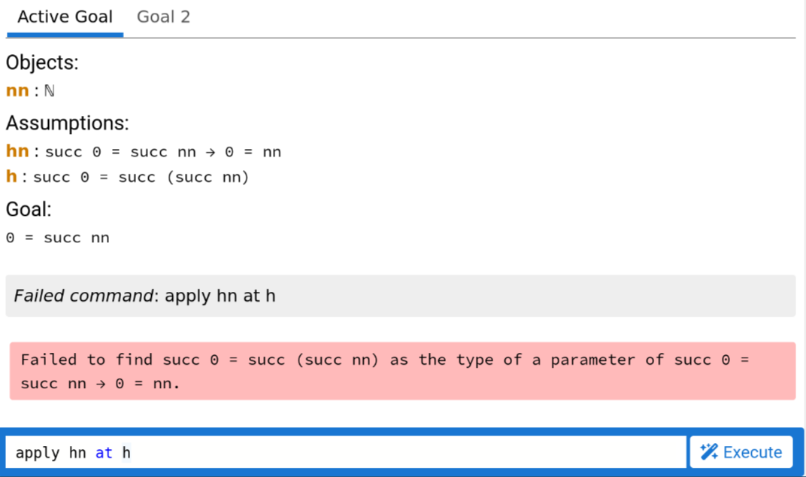Click the Assumptions heading
Viewport: 806px width, 477px height.
[68, 123]
